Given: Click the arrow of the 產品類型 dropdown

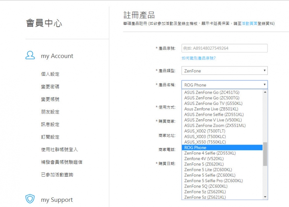Looking at the screenshot, I should (265, 70).
